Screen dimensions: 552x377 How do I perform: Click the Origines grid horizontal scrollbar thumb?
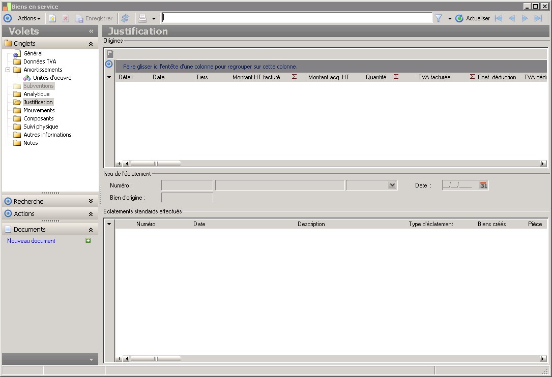(155, 164)
